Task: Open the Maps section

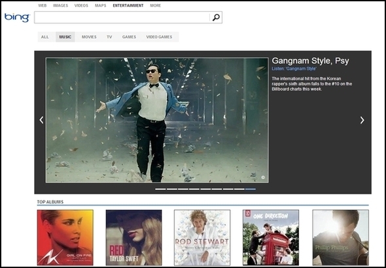Action: point(101,5)
